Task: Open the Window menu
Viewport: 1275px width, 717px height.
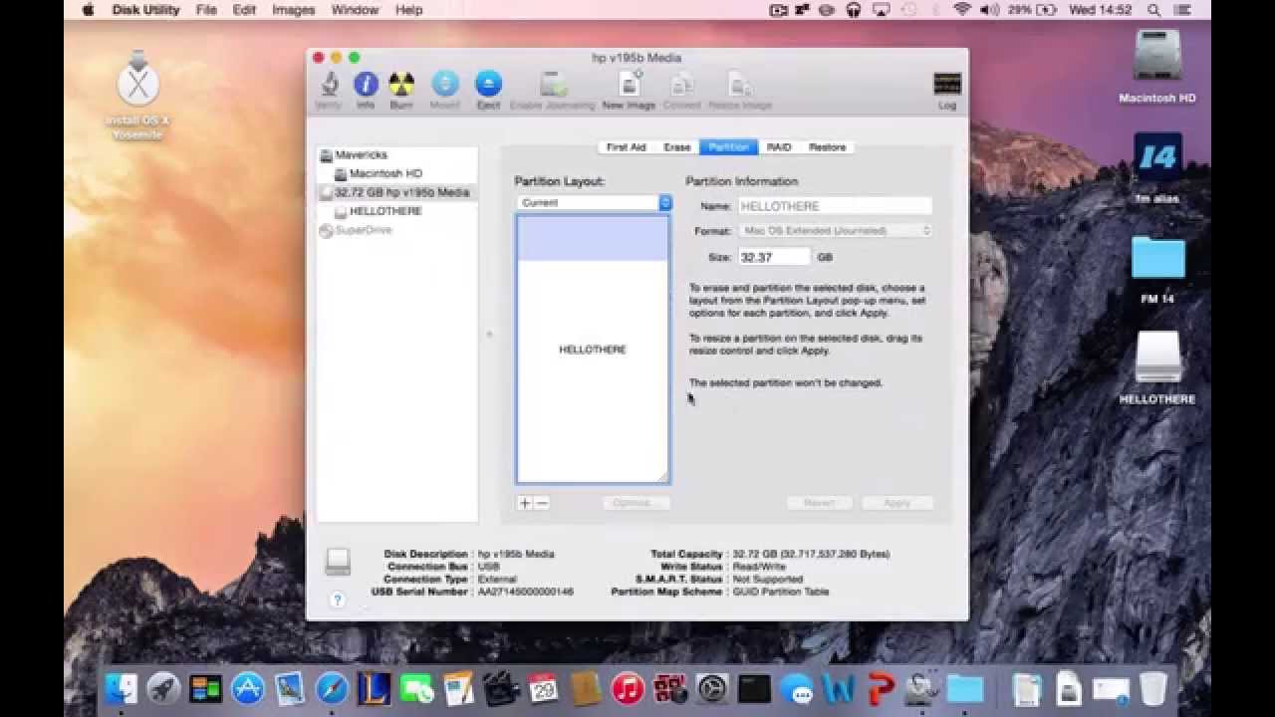Action: [355, 10]
